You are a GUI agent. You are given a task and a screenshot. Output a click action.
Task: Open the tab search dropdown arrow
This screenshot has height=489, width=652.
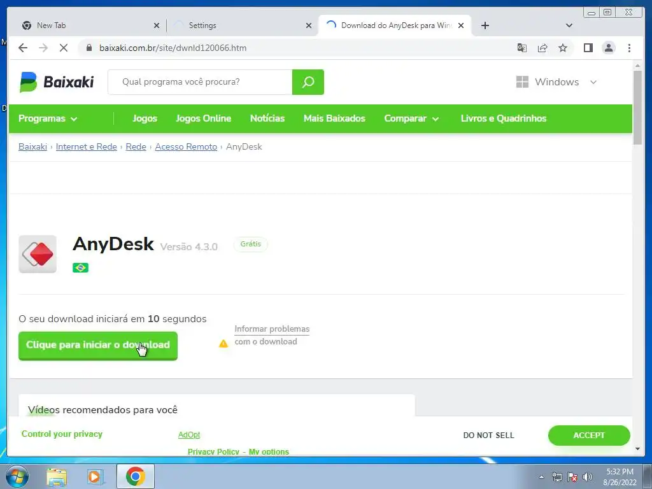pyautogui.click(x=569, y=25)
